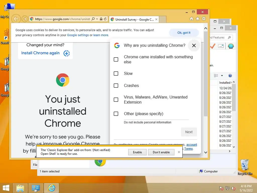Click search icon in Programs and Features window
The width and height of the screenshot is (257, 193).
[229, 38]
